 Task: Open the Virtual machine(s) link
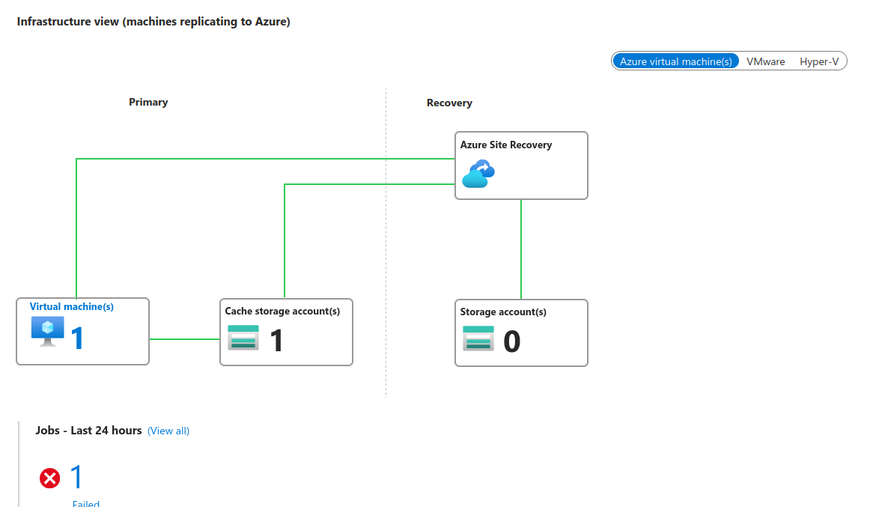point(72,306)
